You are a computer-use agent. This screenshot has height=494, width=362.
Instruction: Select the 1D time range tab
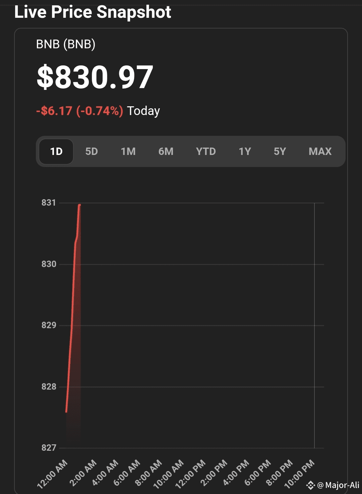point(56,152)
